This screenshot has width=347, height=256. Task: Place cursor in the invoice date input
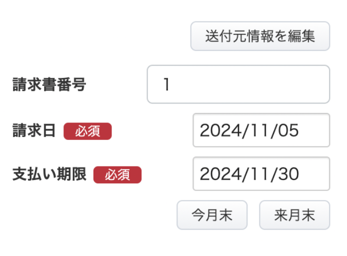point(261,130)
